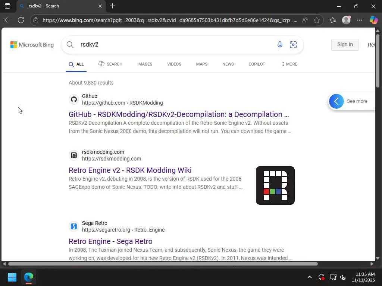
Task: Click the rsdkmodding.com site favicon
Action: (74, 155)
